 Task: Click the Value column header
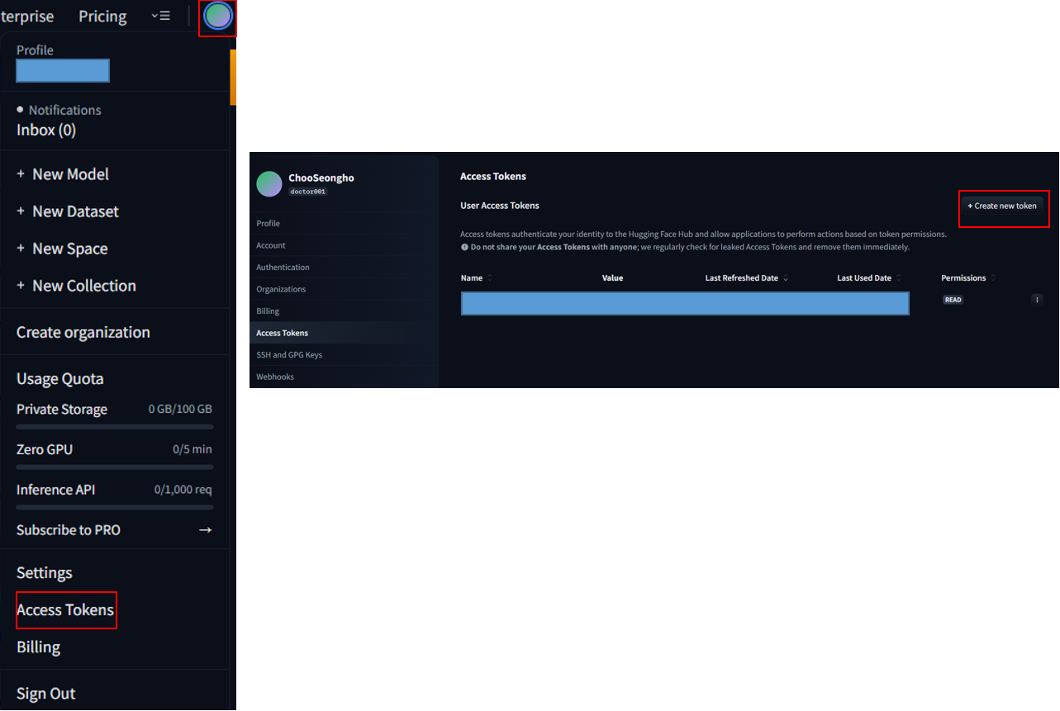click(612, 278)
